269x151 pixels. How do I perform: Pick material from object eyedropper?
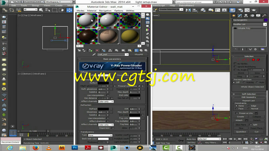click(94, 54)
